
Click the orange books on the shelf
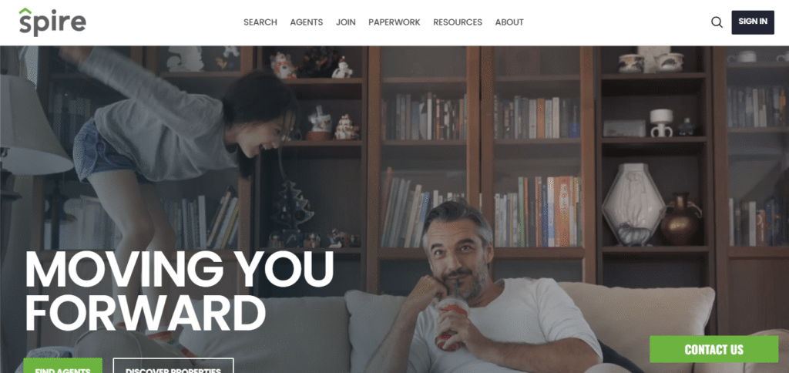coord(562,211)
